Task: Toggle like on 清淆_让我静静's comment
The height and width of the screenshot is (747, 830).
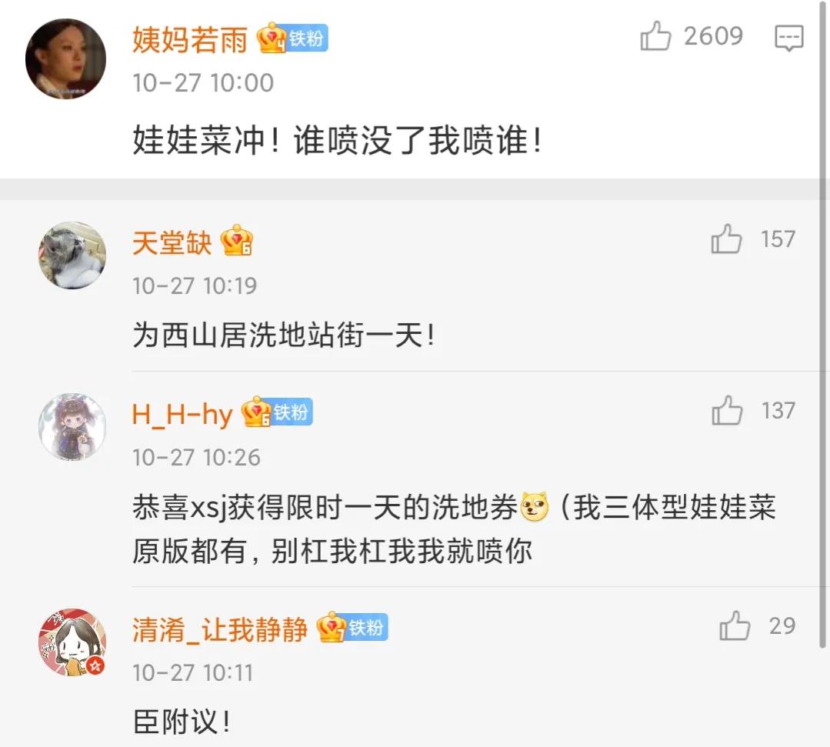Action: coord(737,625)
